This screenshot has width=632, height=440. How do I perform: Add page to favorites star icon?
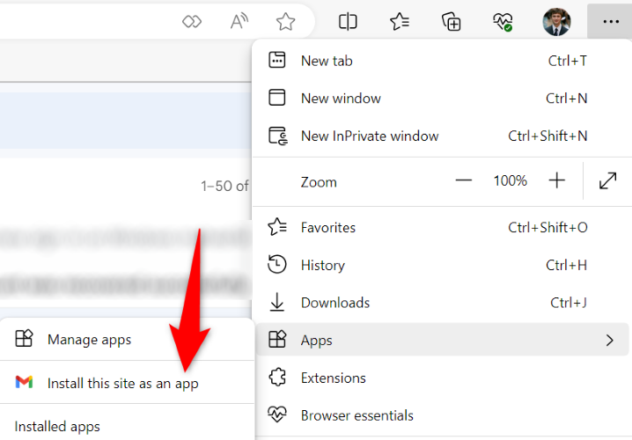(285, 22)
